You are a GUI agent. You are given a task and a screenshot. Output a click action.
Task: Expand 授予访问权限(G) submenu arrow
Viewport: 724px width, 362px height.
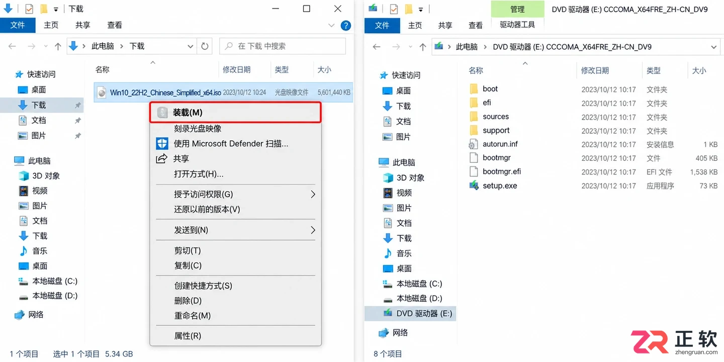pyautogui.click(x=313, y=194)
